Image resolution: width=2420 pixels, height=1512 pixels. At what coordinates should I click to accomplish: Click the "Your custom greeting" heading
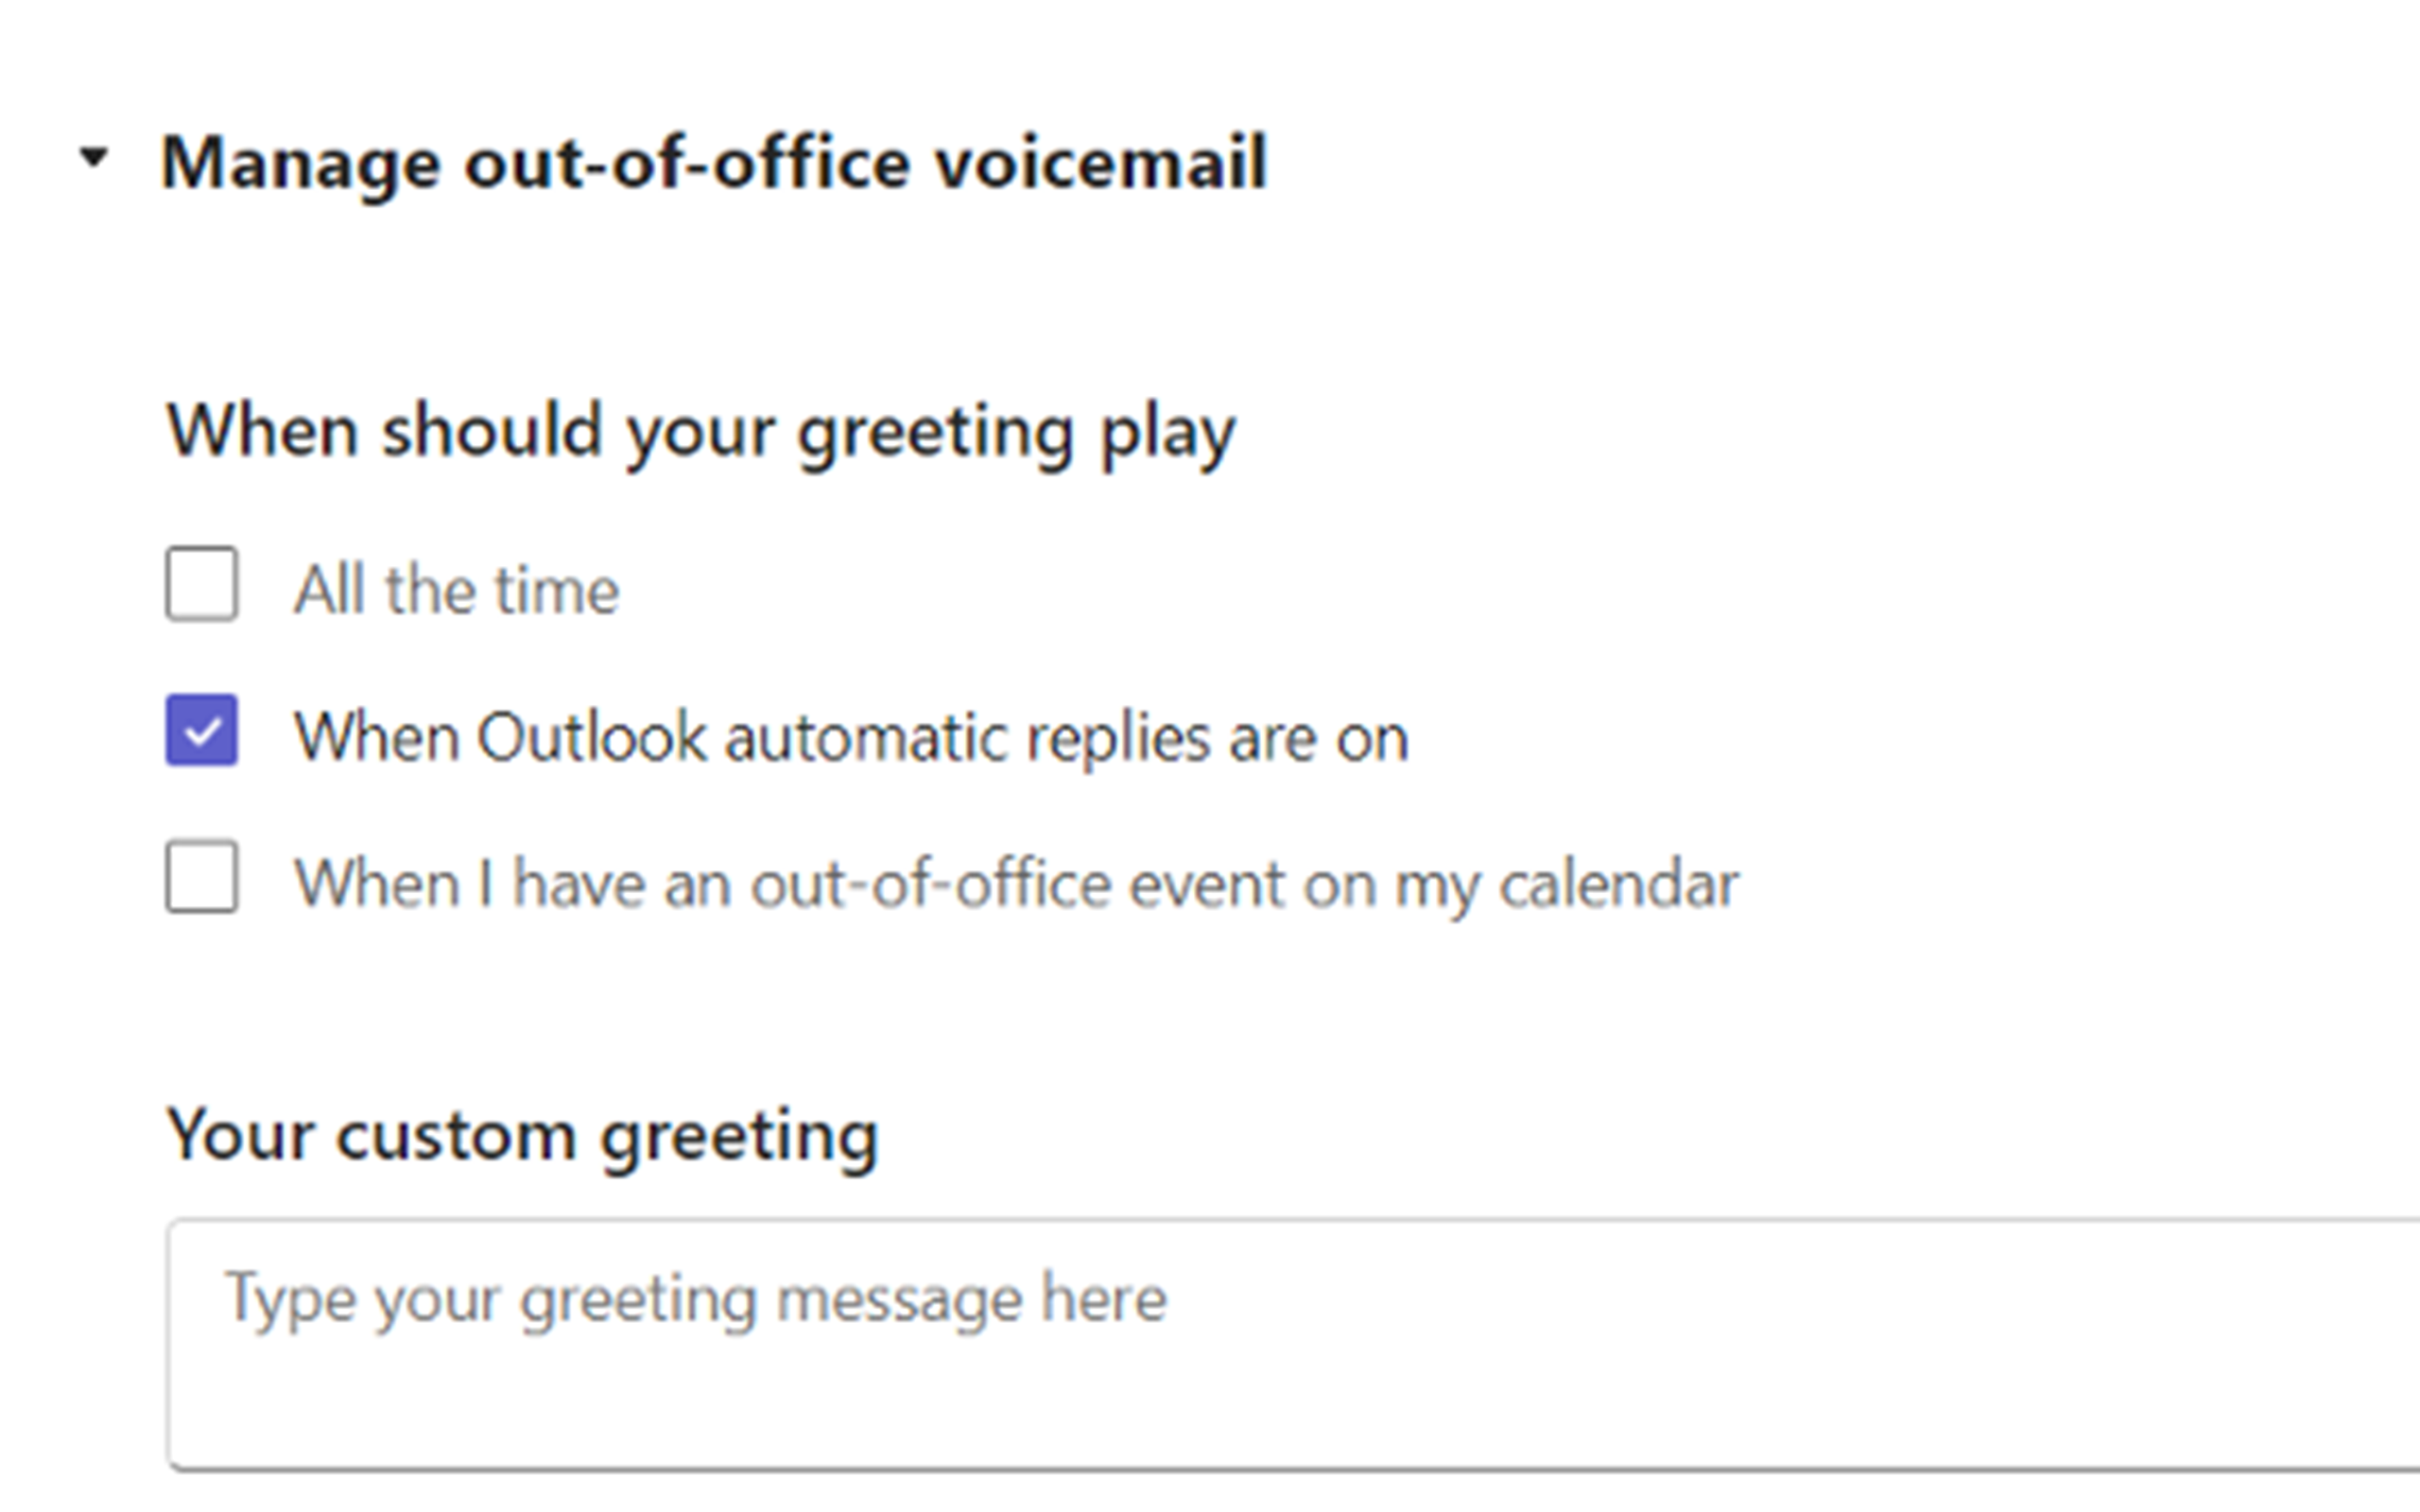(x=522, y=1135)
